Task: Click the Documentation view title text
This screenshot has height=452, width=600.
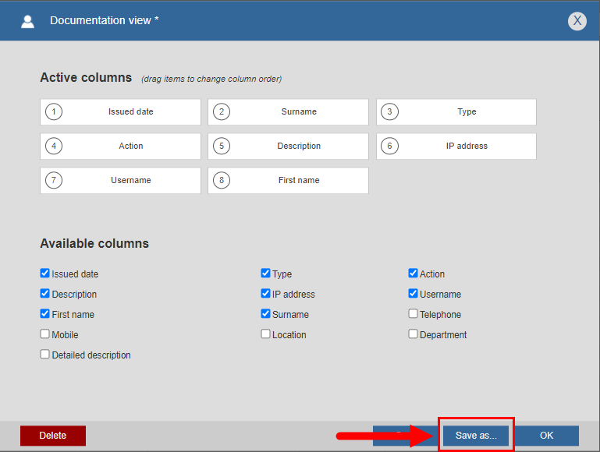Action: click(x=104, y=20)
